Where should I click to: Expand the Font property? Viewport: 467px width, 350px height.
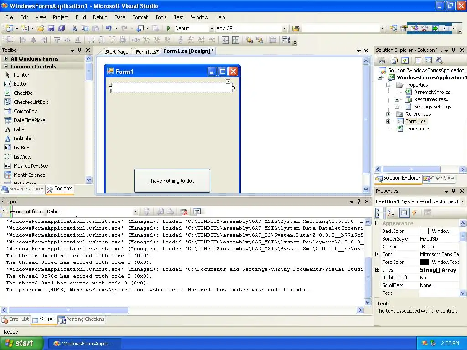(377, 254)
